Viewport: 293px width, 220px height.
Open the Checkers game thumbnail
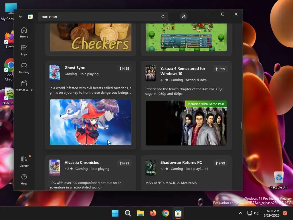(91, 37)
